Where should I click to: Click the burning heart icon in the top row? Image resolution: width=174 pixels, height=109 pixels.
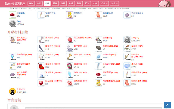point(98,15)
